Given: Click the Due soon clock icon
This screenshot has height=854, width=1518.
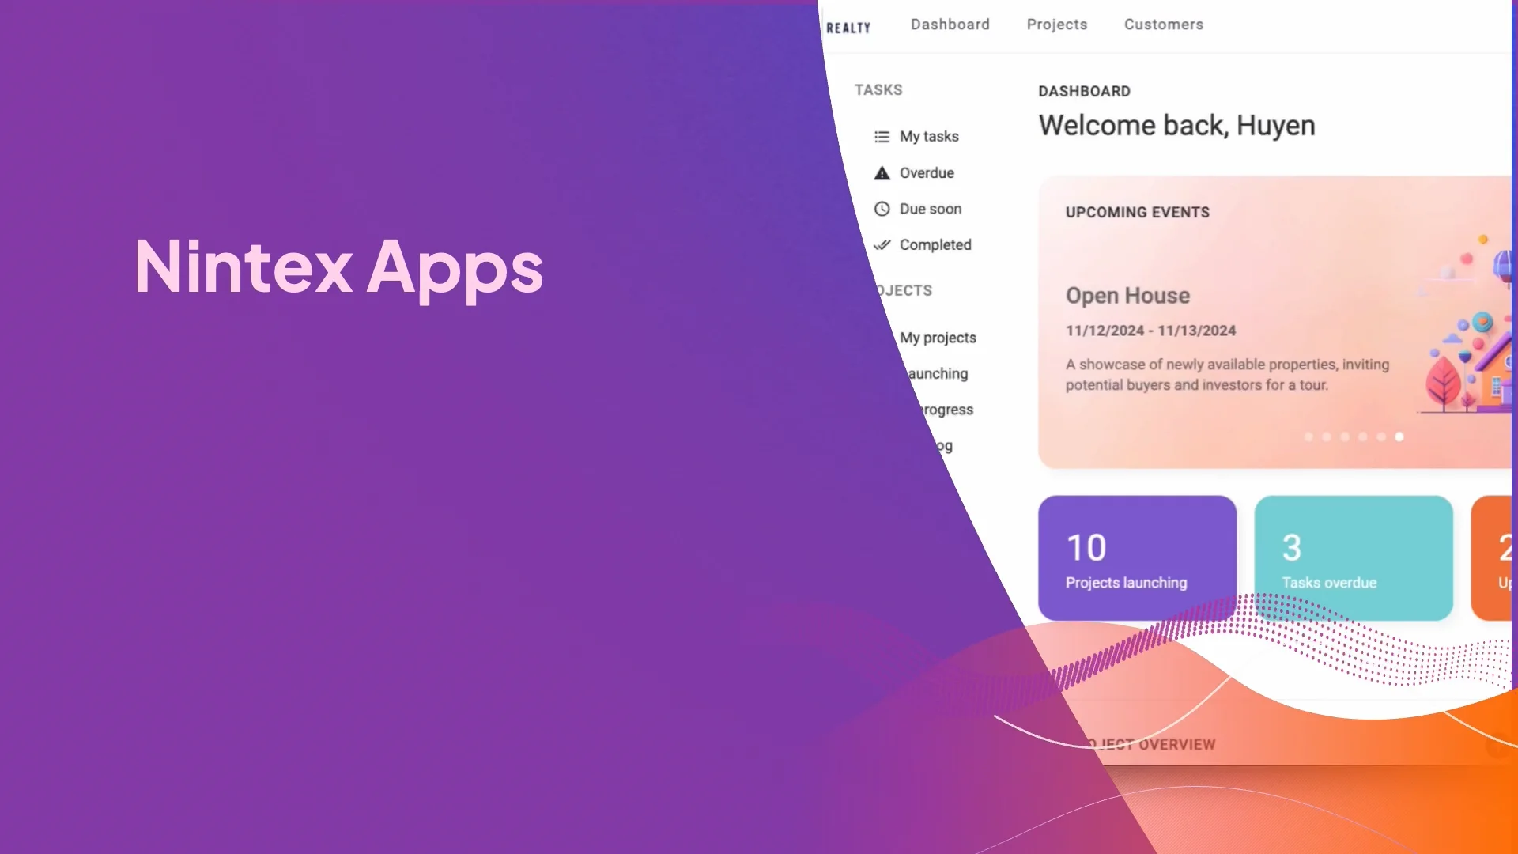Looking at the screenshot, I should 882,209.
